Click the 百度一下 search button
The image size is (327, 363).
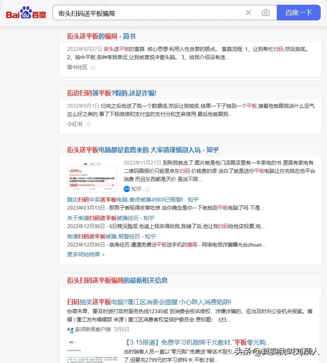[x=299, y=13]
